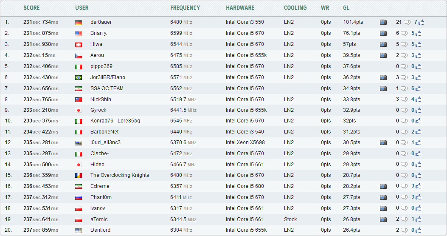Select 26.8pts GL value
This screenshot has width=447, height=236.
click(351, 219)
